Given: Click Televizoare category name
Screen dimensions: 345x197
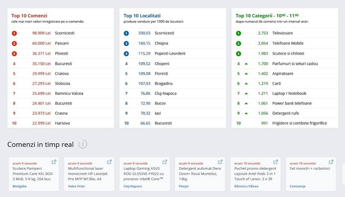Looking at the screenshot, I should [282, 33].
